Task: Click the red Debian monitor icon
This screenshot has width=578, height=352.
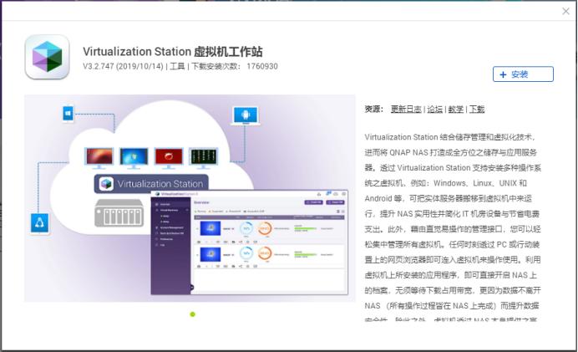Action: 168,156
